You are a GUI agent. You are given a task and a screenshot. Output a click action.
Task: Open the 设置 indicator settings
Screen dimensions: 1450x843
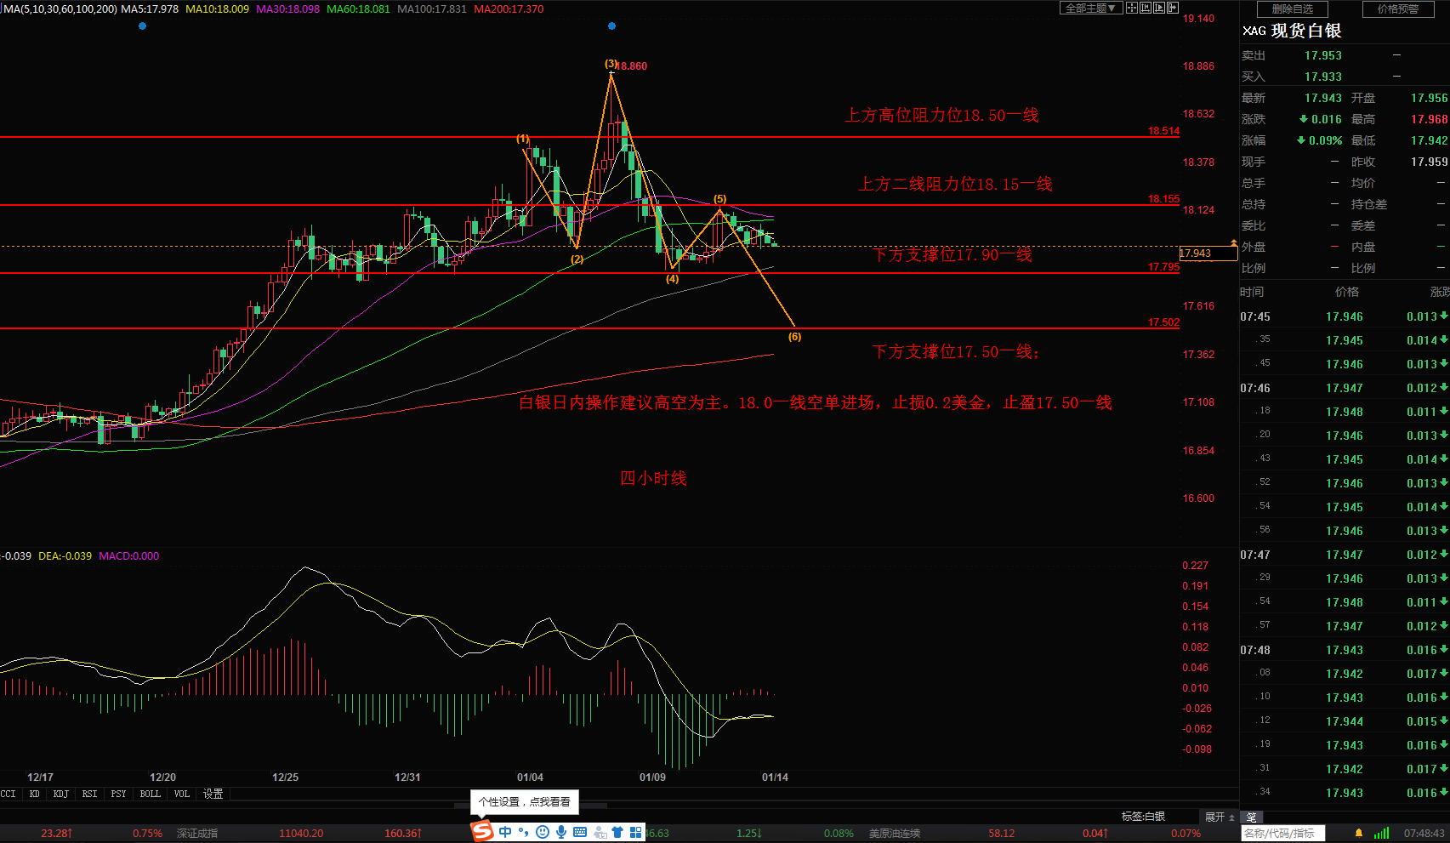pos(213,794)
